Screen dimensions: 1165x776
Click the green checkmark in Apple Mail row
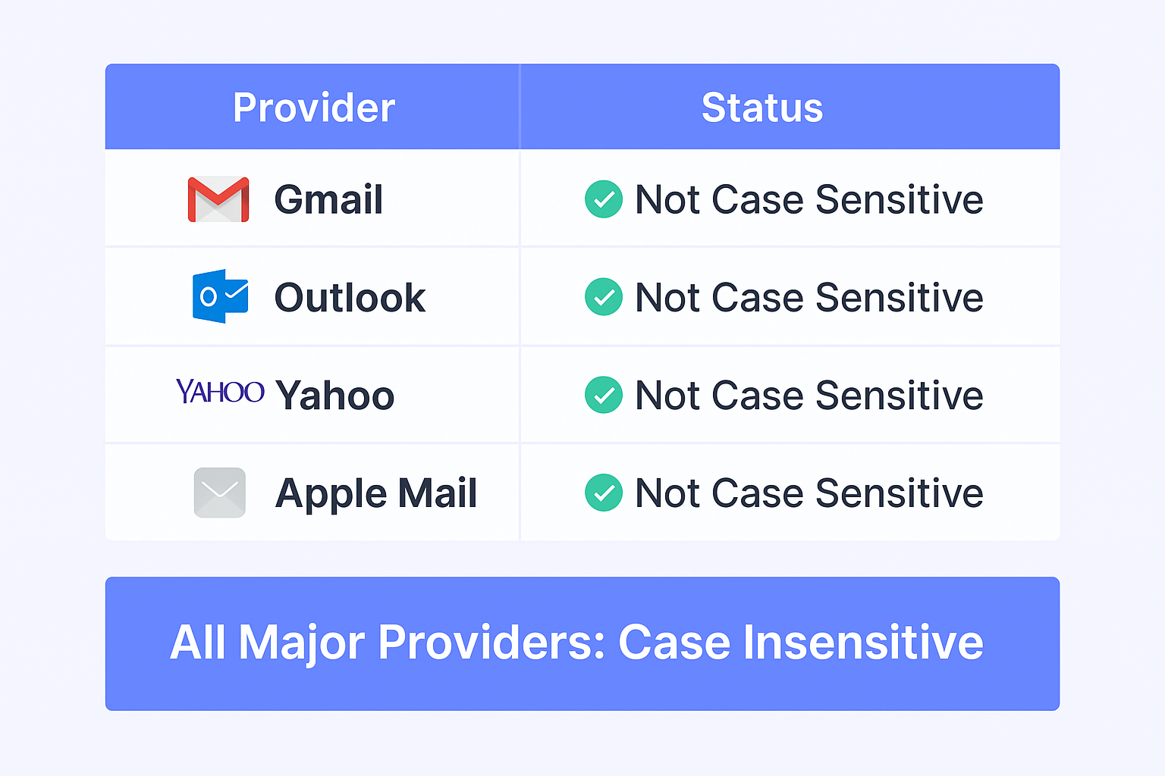point(604,493)
